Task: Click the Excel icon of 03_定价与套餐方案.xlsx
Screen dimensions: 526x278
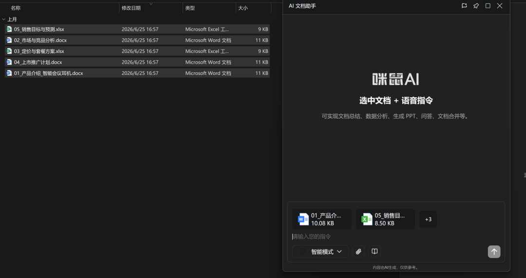Action: (x=9, y=51)
